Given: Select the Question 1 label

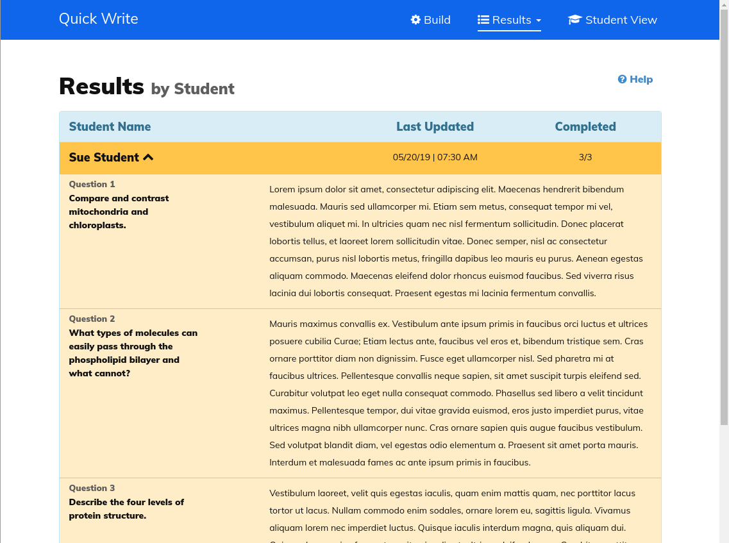Looking at the screenshot, I should pyautogui.click(x=92, y=184).
